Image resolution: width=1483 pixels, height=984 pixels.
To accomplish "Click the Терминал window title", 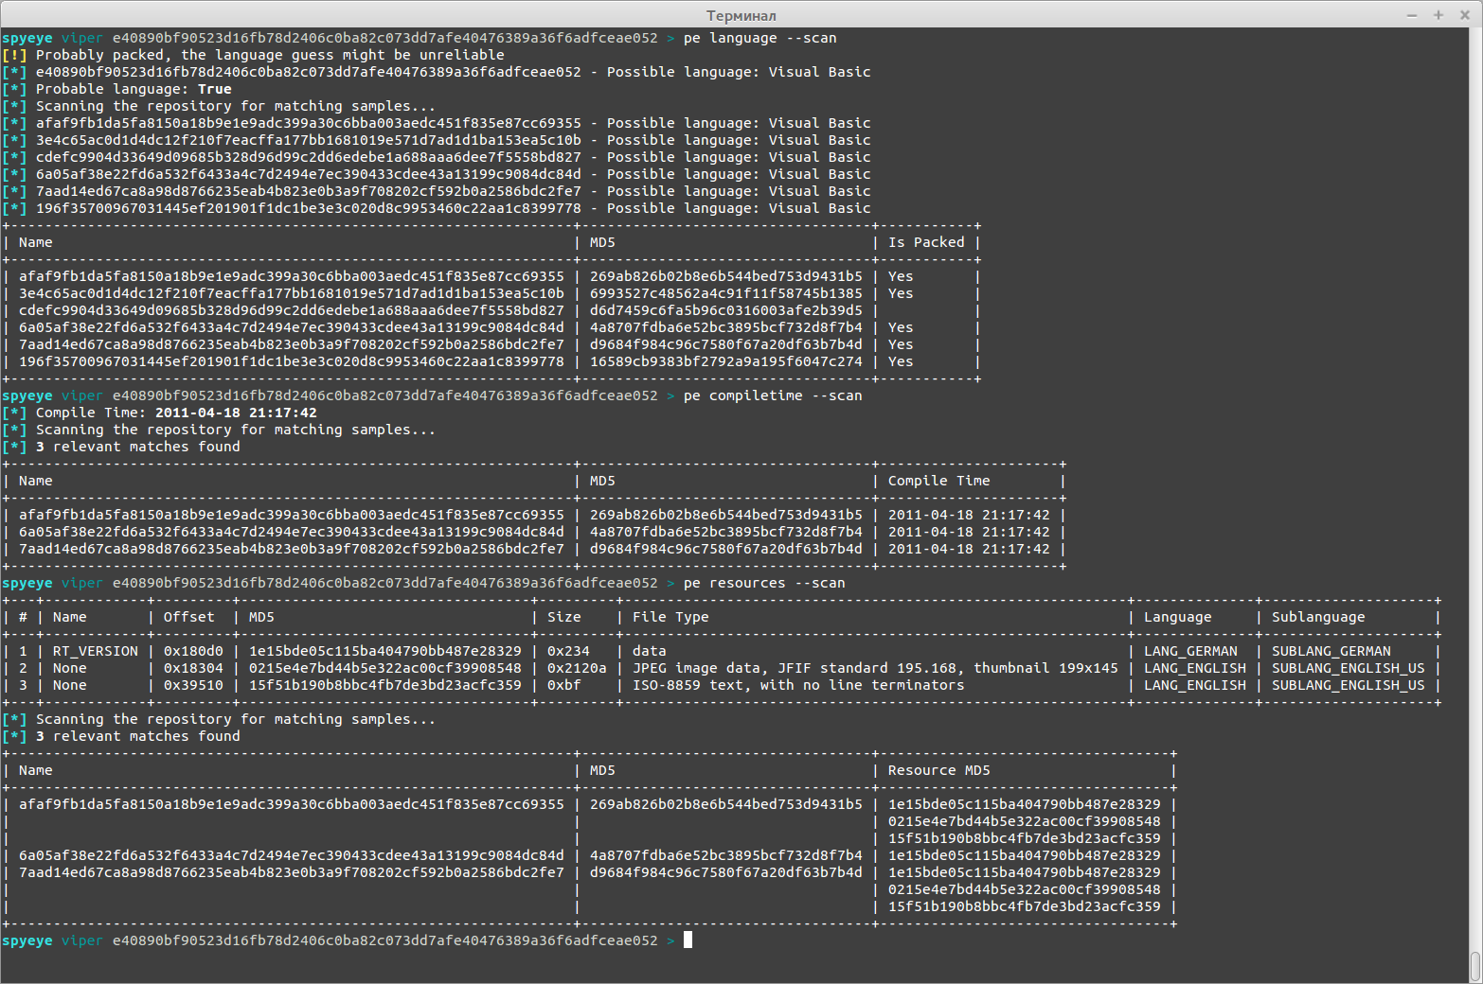I will pyautogui.click(x=741, y=15).
